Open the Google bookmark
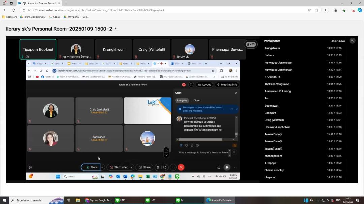The image size is (364, 204). [x=55, y=17]
